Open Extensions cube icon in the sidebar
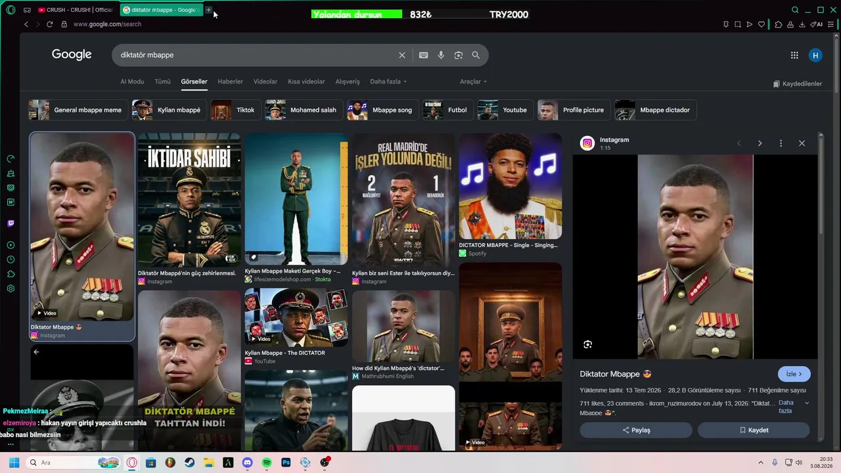This screenshot has height=473, width=841. (11, 274)
